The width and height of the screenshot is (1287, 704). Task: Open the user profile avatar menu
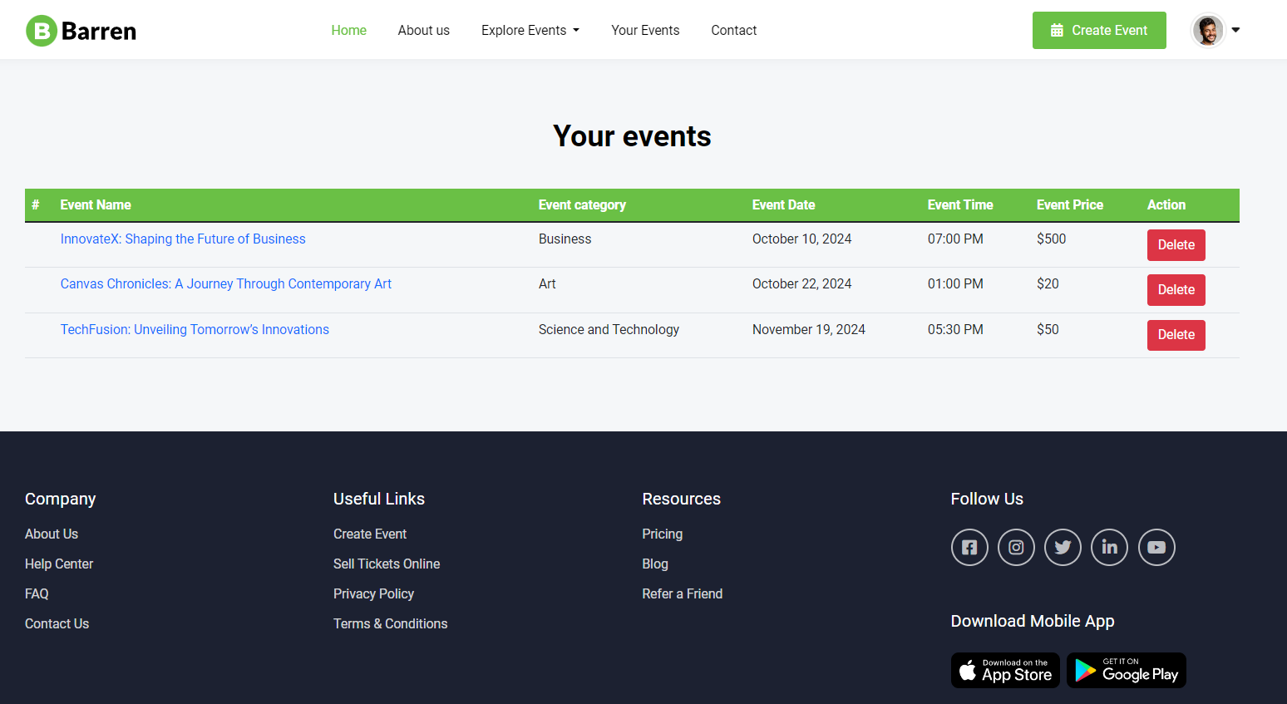pos(1215,31)
